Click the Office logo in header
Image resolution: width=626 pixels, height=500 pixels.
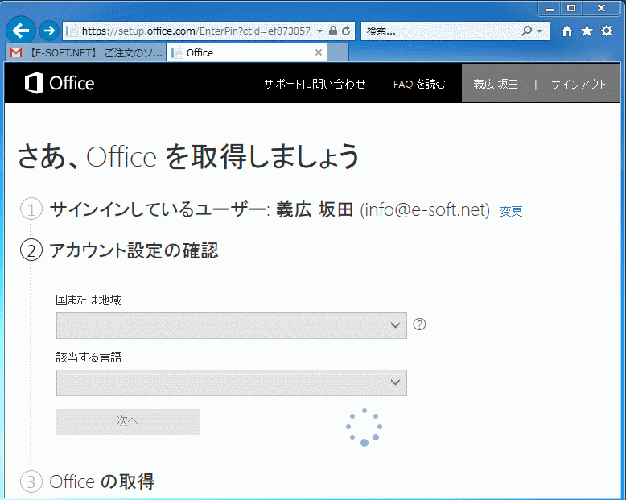pos(60,83)
